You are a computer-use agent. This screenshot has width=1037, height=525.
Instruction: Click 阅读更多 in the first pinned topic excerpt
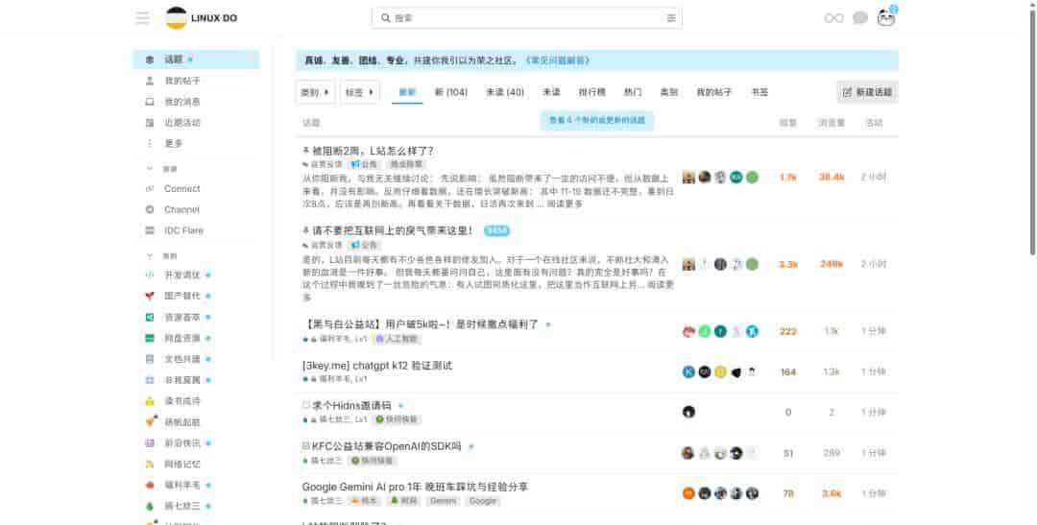[565, 203]
